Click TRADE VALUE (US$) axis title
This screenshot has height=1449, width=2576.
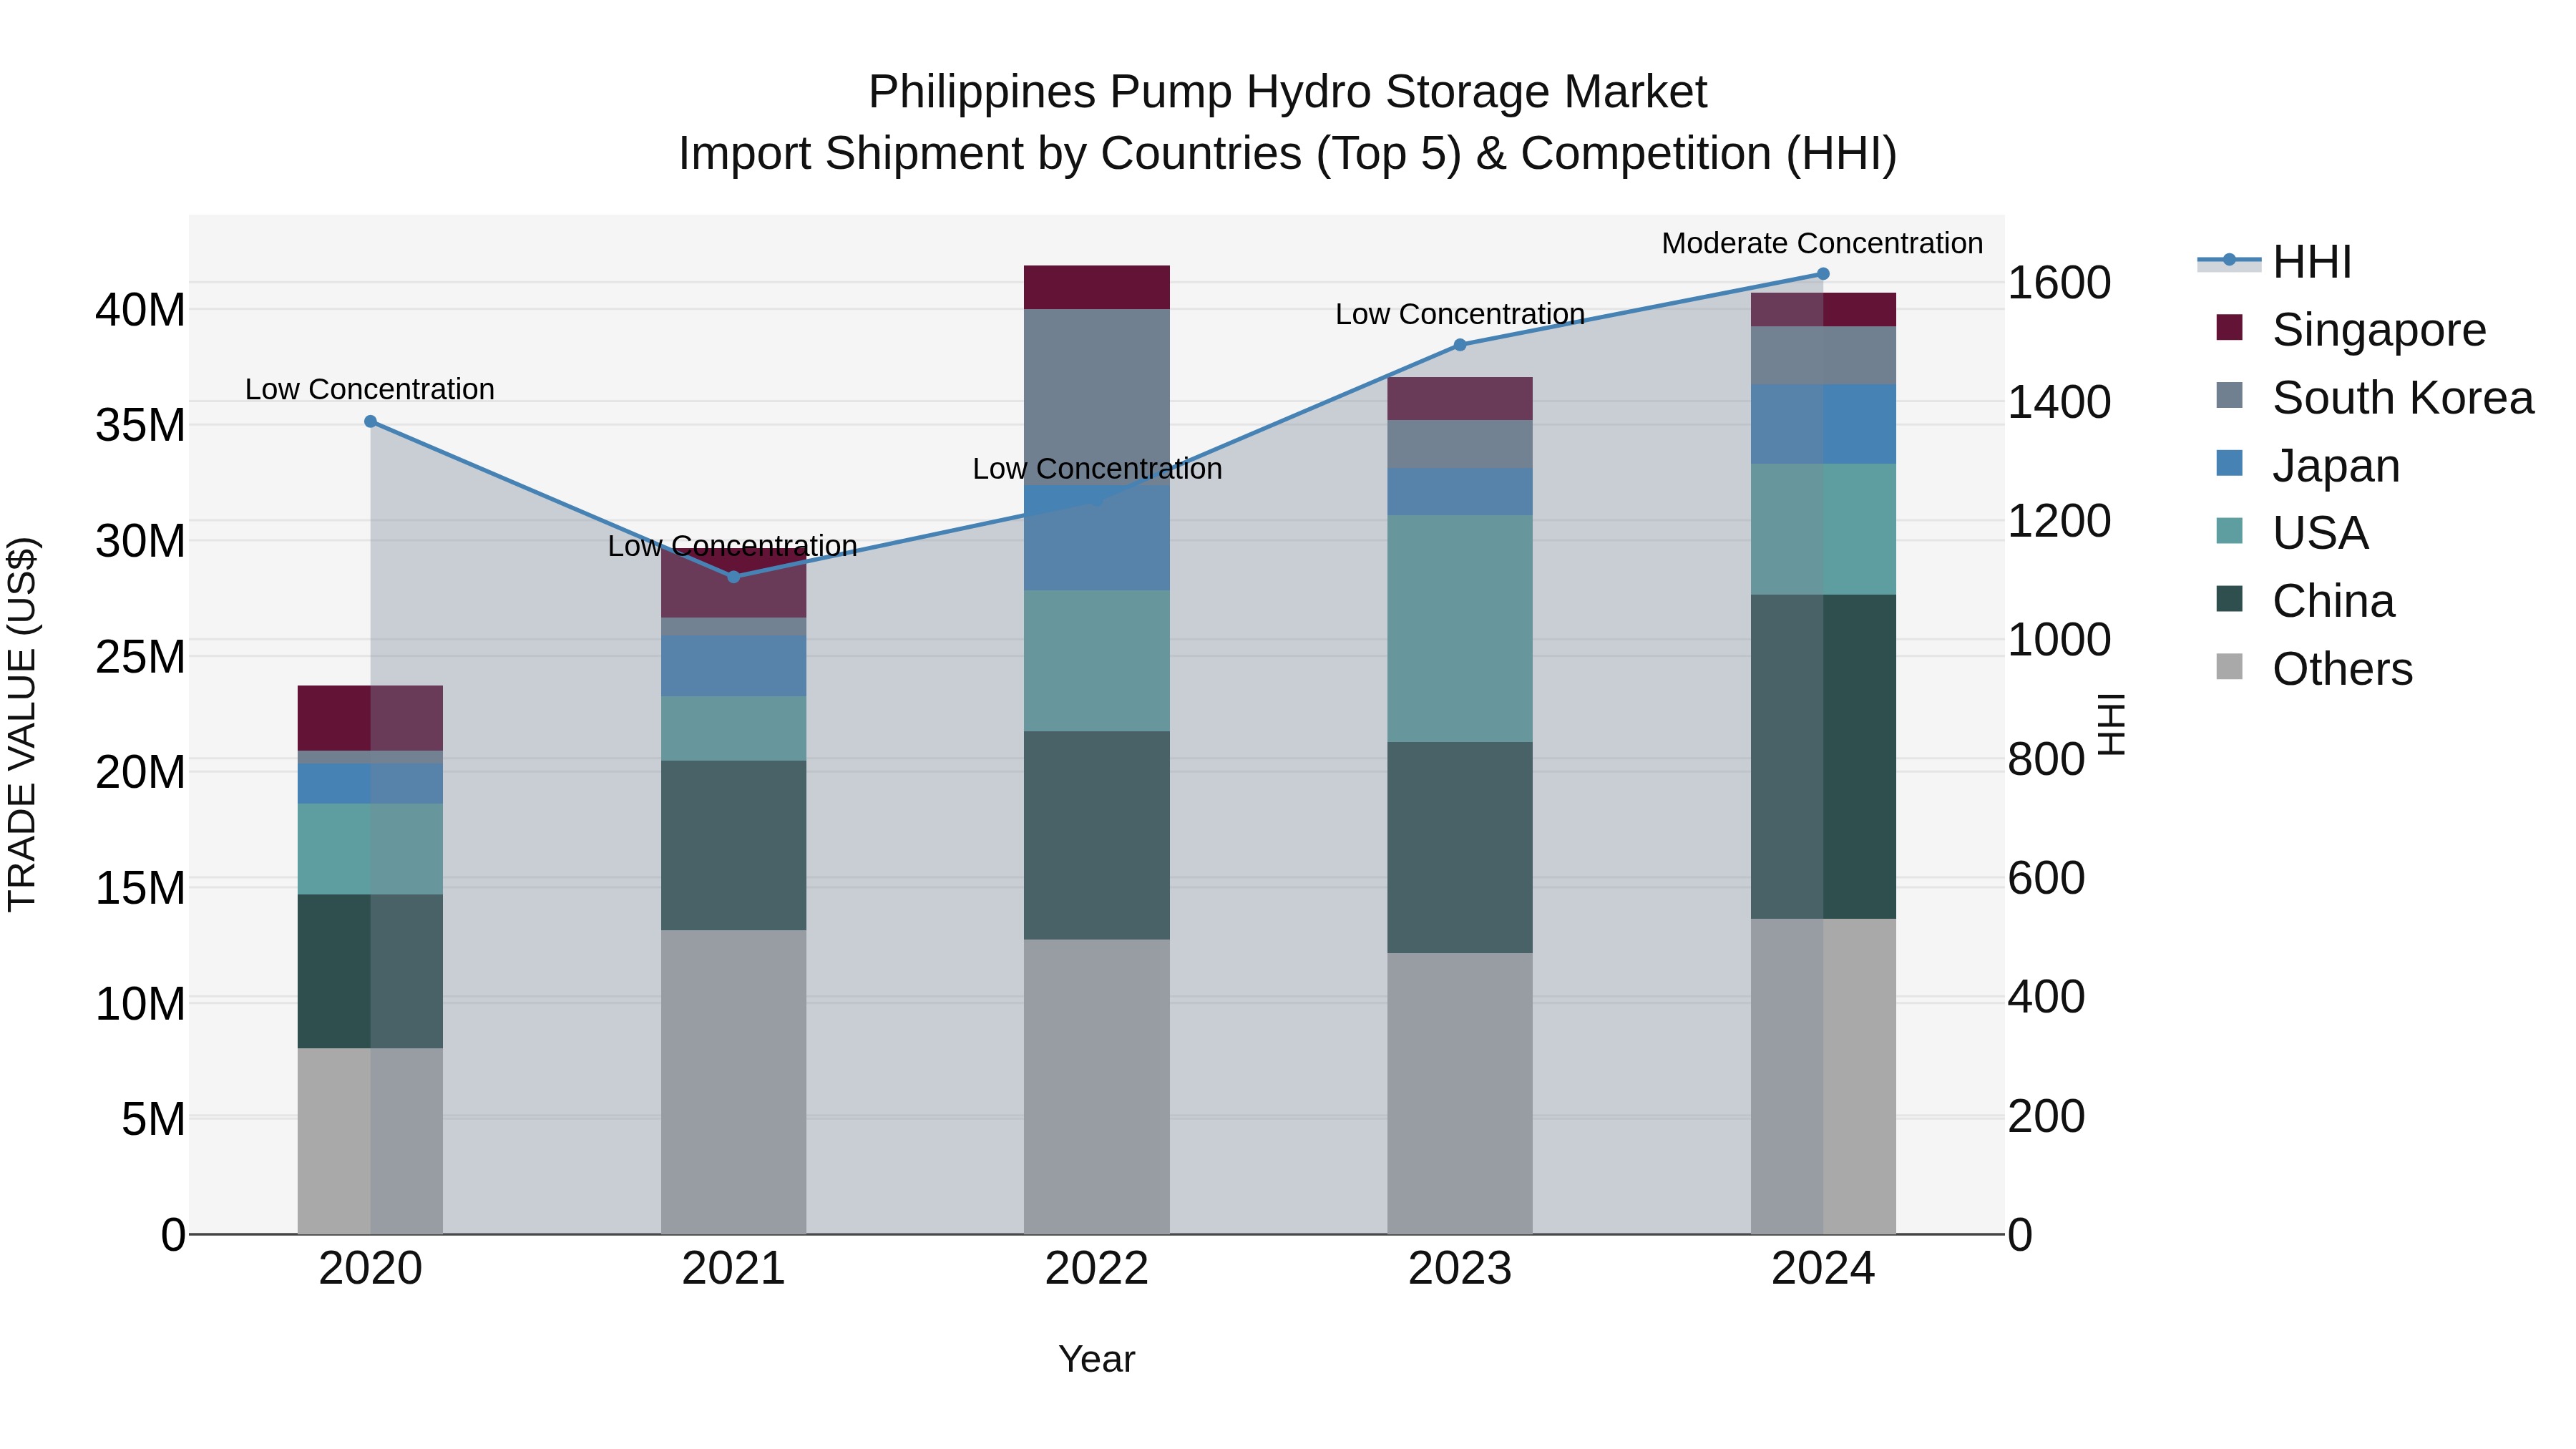(x=22, y=724)
